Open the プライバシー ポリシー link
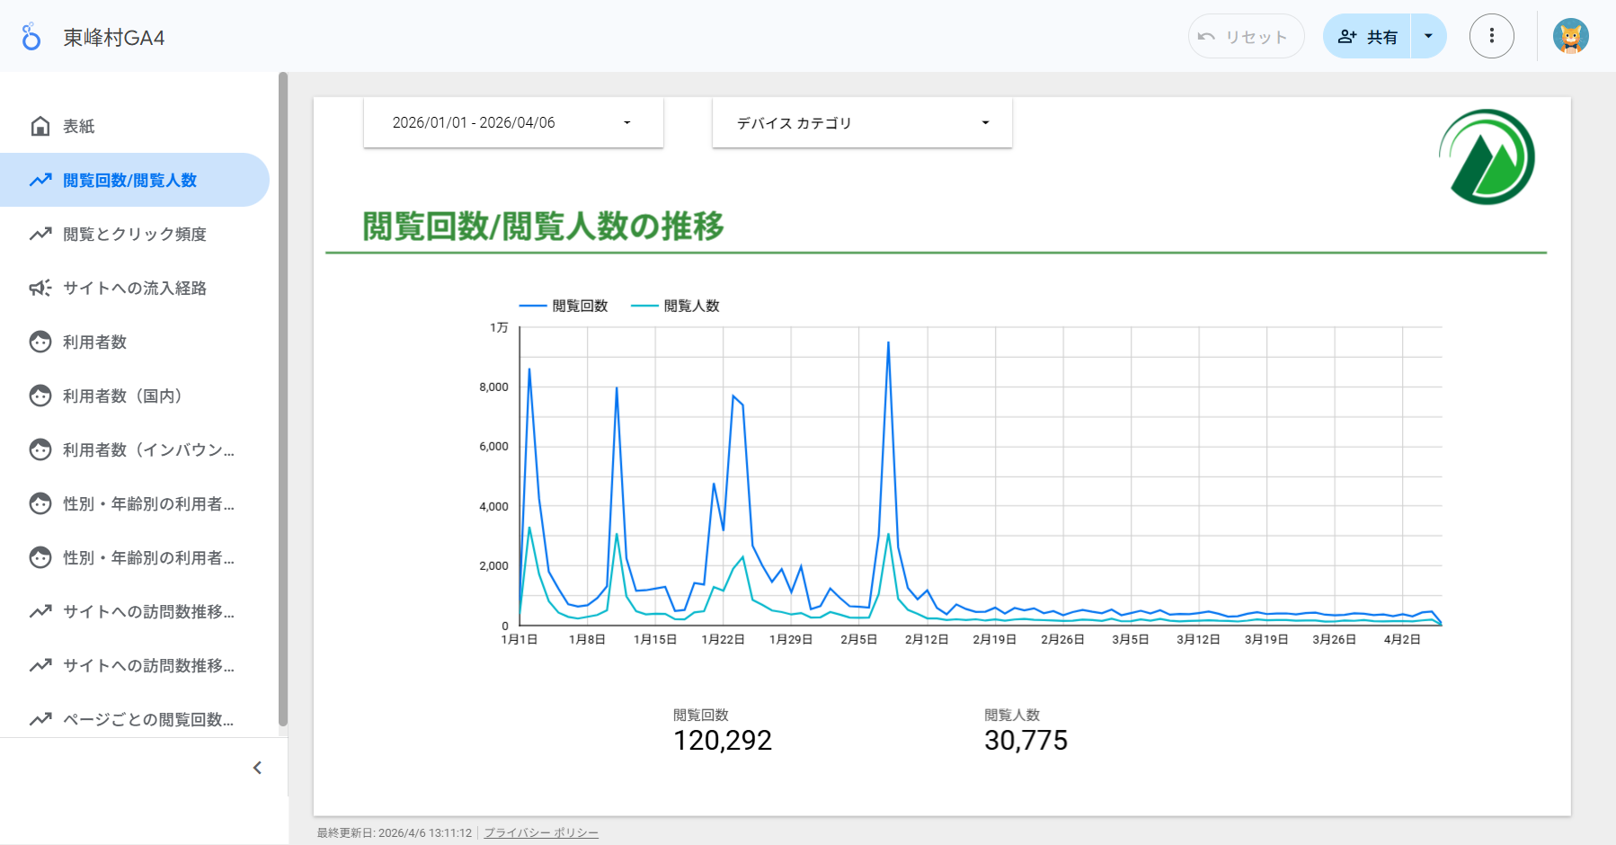Image resolution: width=1616 pixels, height=845 pixels. 541,833
